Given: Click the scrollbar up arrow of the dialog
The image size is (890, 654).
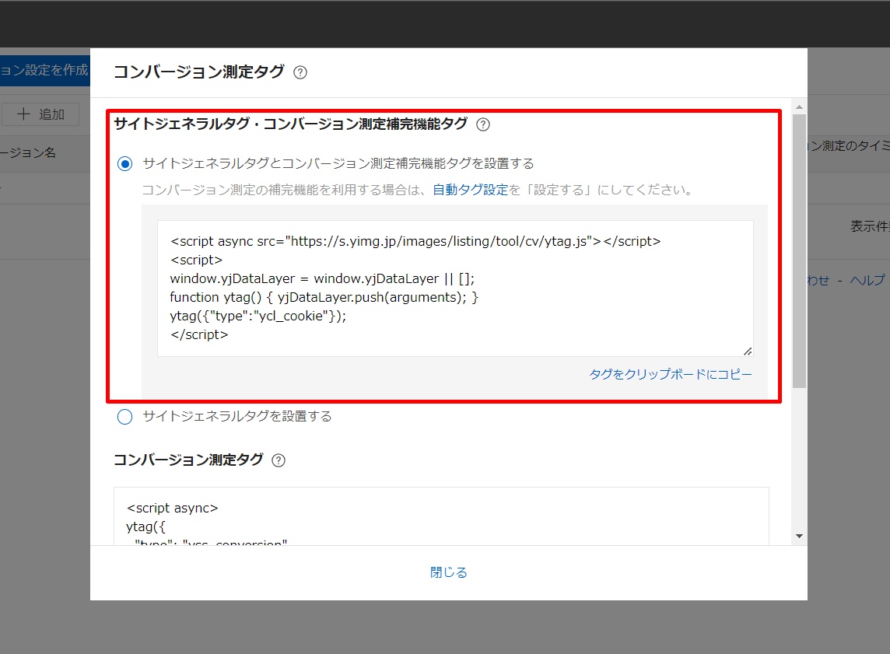Looking at the screenshot, I should pos(799,106).
